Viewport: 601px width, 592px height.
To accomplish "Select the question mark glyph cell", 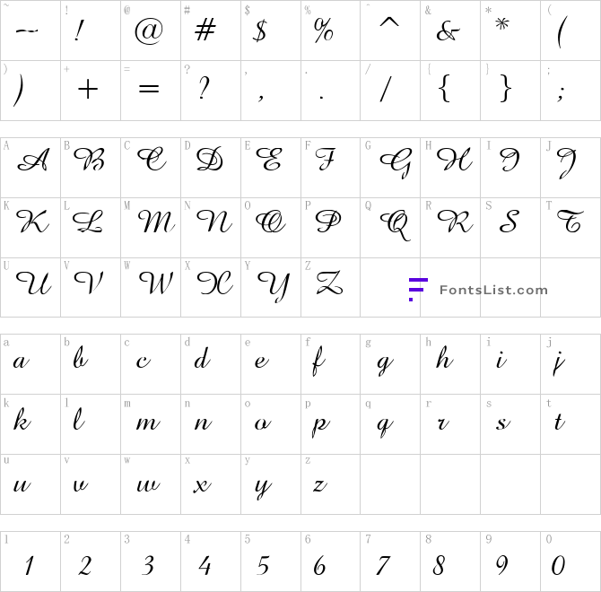I will coord(211,91).
